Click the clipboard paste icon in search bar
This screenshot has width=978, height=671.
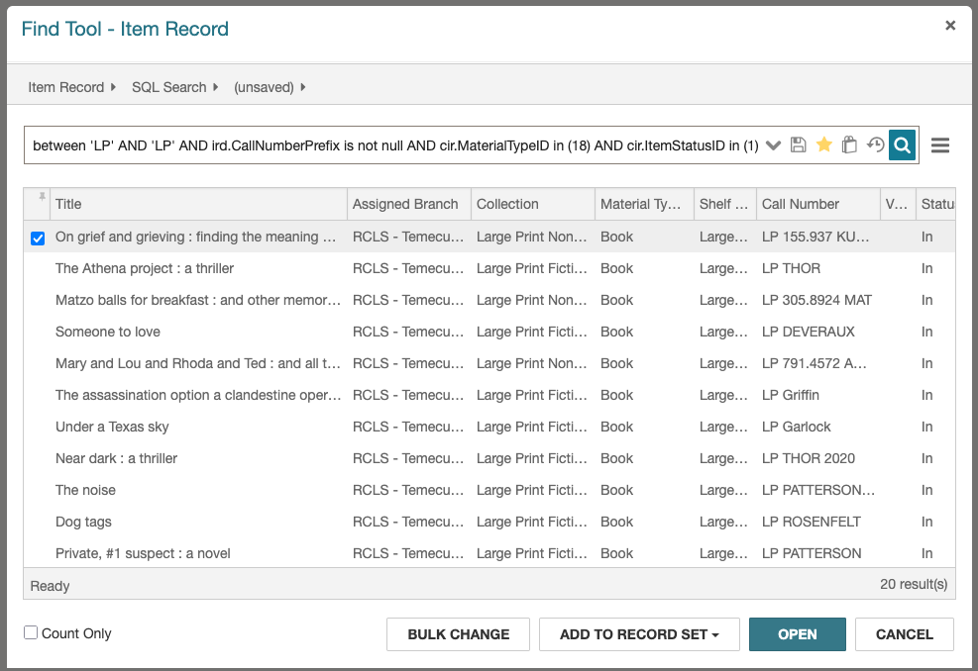849,145
